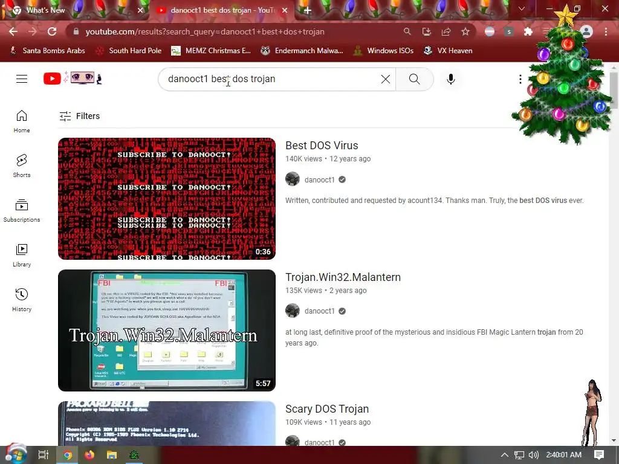619x464 pixels.
Task: Share this page icon
Action: pyautogui.click(x=446, y=31)
